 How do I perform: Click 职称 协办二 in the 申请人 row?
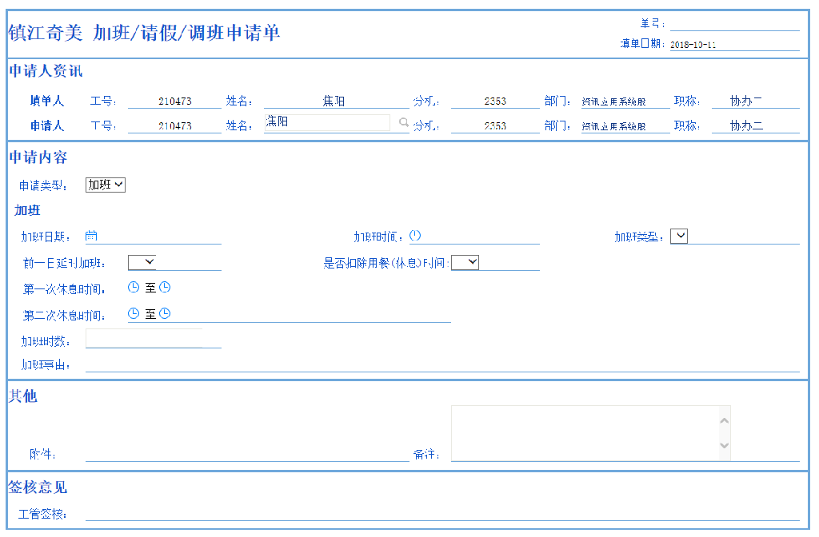pos(746,125)
